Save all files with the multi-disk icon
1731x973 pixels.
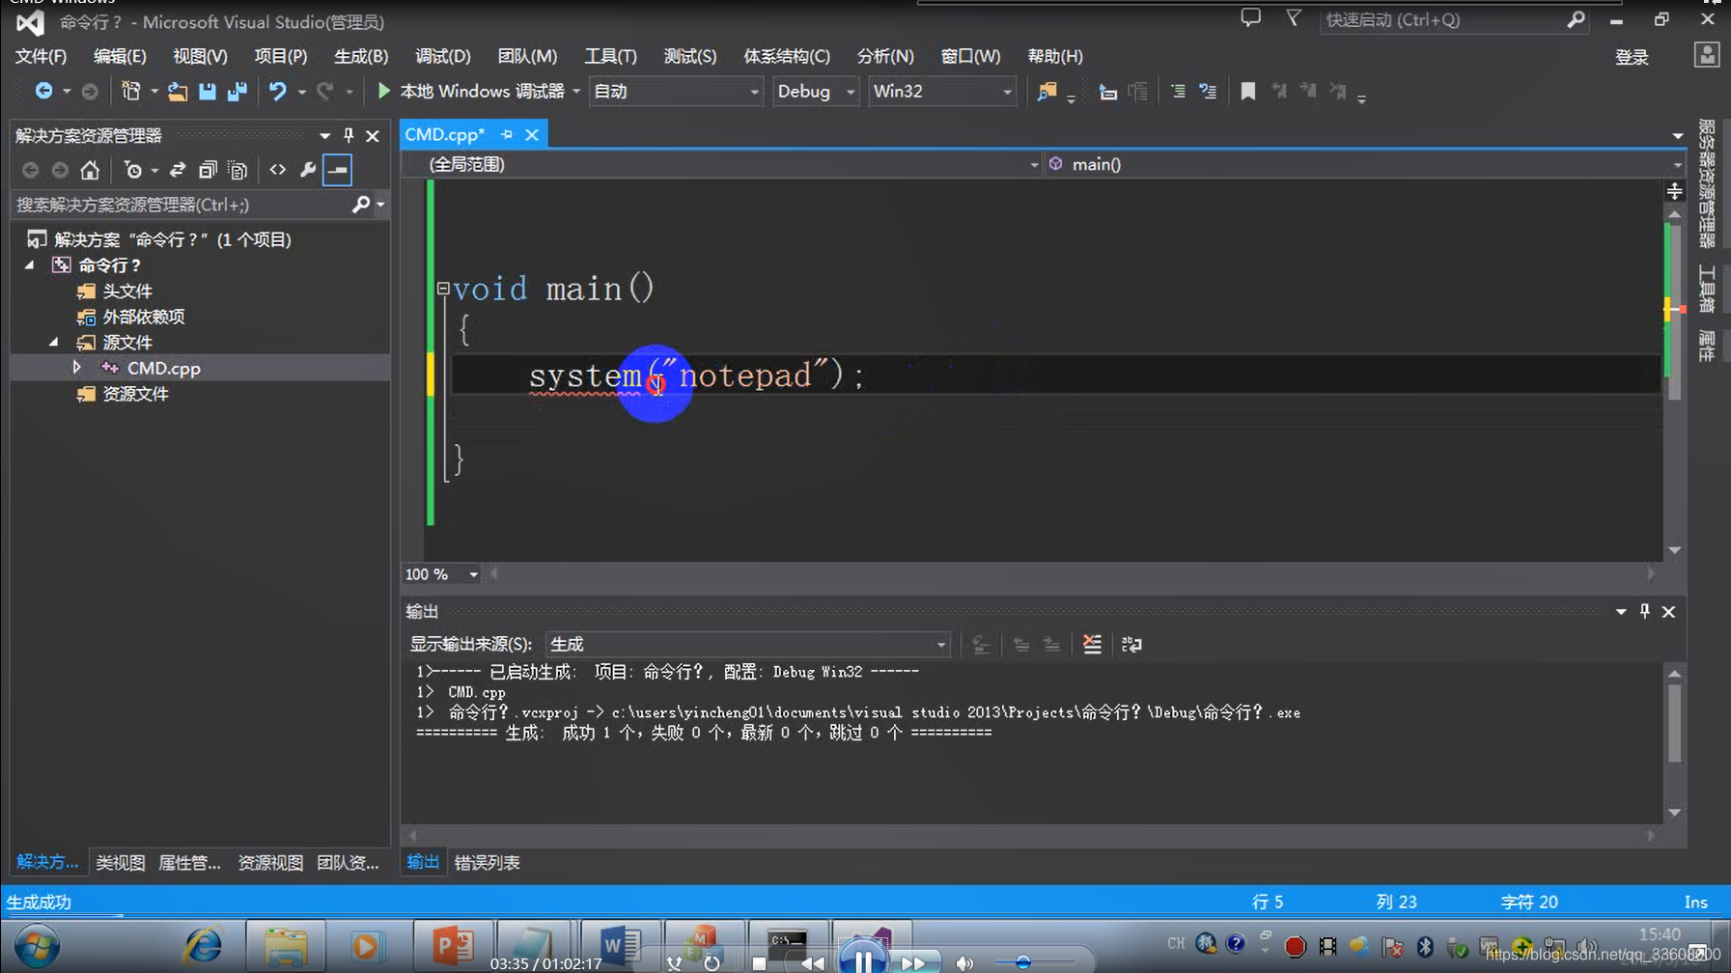[237, 91]
